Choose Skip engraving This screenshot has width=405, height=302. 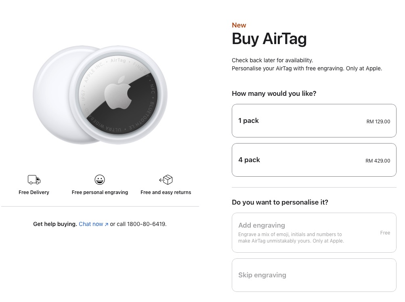click(x=314, y=275)
